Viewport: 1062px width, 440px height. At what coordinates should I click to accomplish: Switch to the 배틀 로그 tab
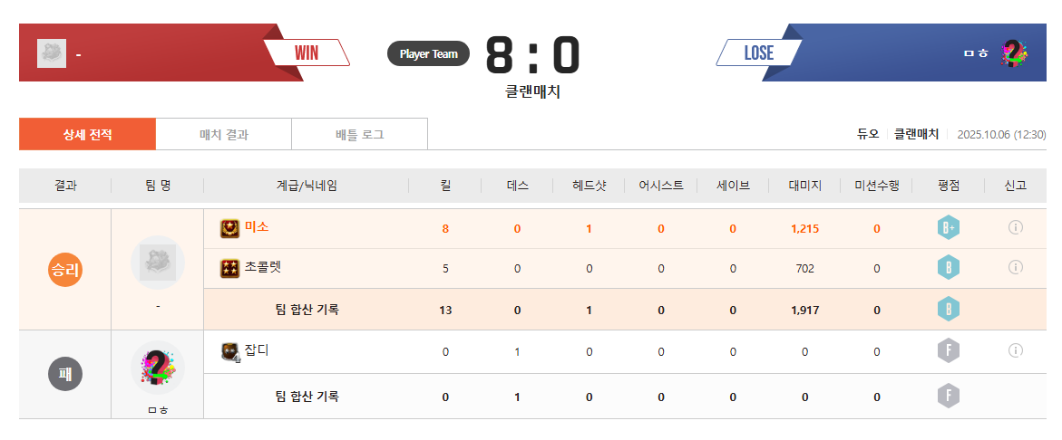pos(359,135)
